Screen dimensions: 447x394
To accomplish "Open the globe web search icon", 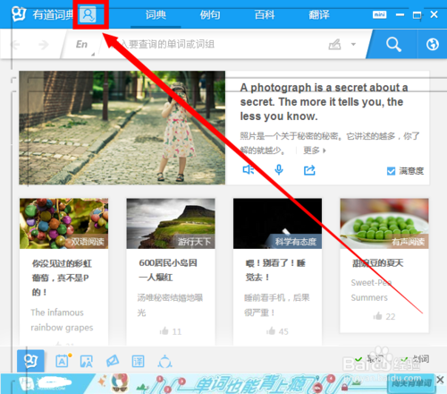I will [x=432, y=45].
